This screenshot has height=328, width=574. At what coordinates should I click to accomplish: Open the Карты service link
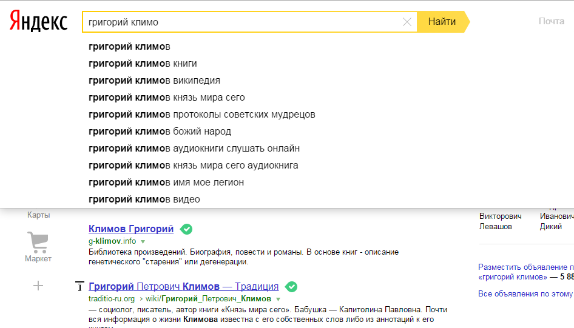[x=38, y=215]
